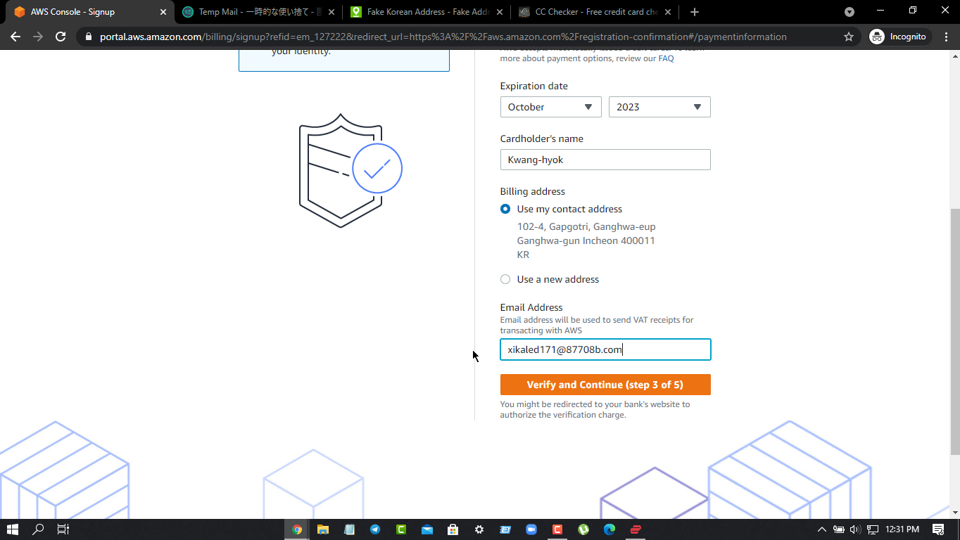Image resolution: width=960 pixels, height=540 pixels.
Task: Open a new tab with the plus icon
Action: (x=695, y=12)
